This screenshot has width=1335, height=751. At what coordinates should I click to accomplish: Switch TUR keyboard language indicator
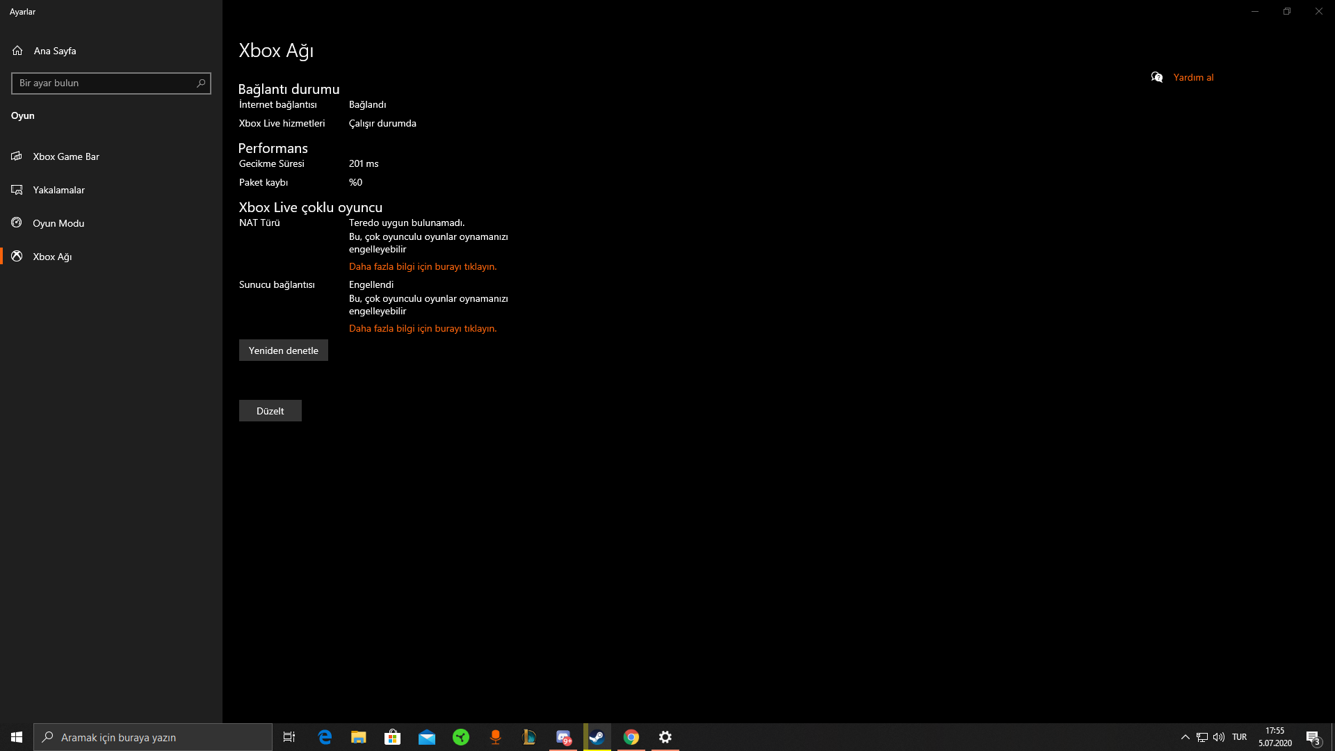point(1239,737)
